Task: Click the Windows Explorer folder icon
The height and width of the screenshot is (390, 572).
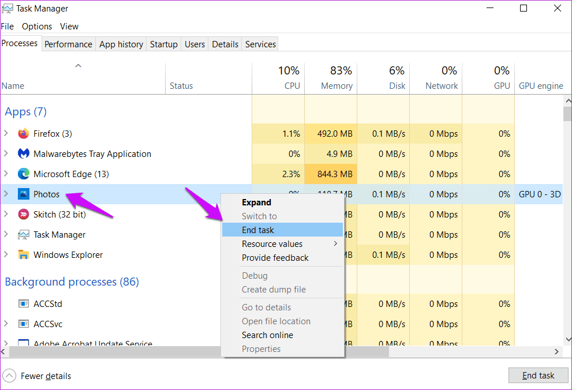Action: point(24,255)
